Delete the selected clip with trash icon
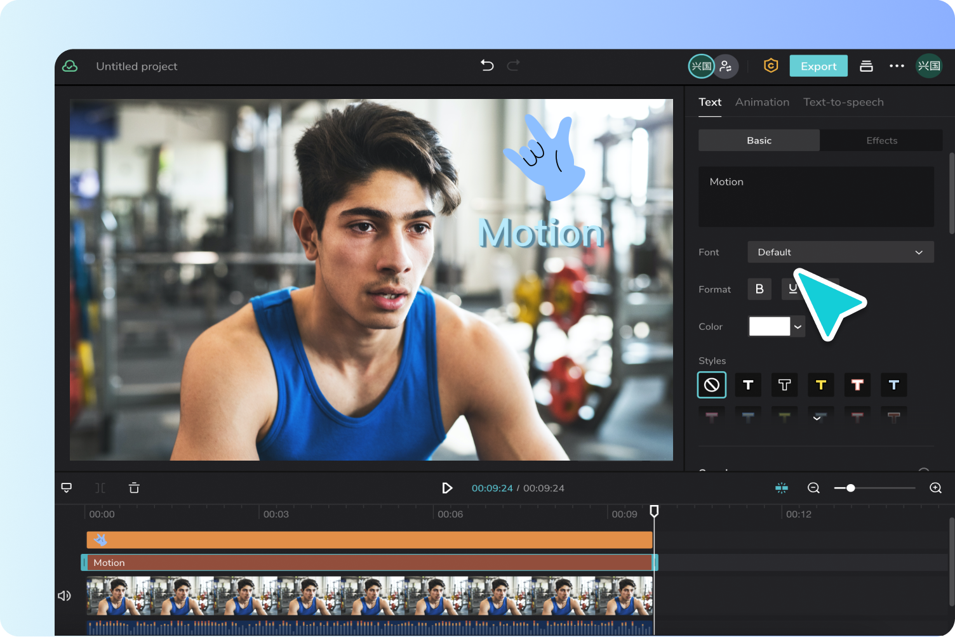 click(134, 488)
